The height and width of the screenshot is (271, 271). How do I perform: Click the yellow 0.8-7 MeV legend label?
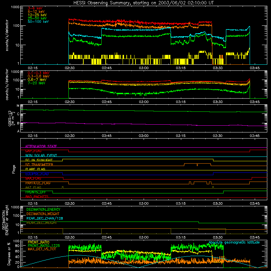point(37,80)
